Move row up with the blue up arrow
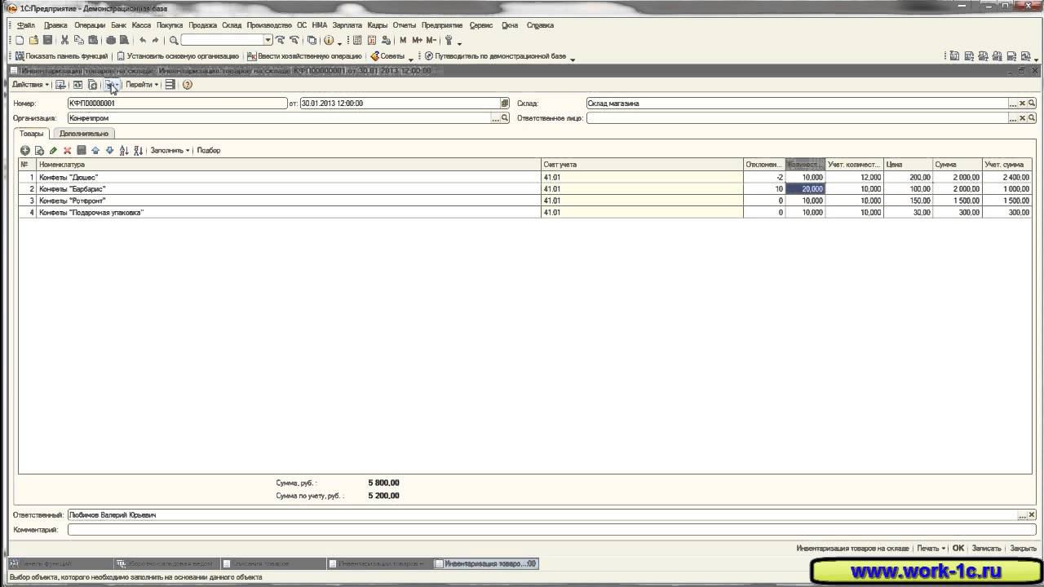 click(x=95, y=150)
